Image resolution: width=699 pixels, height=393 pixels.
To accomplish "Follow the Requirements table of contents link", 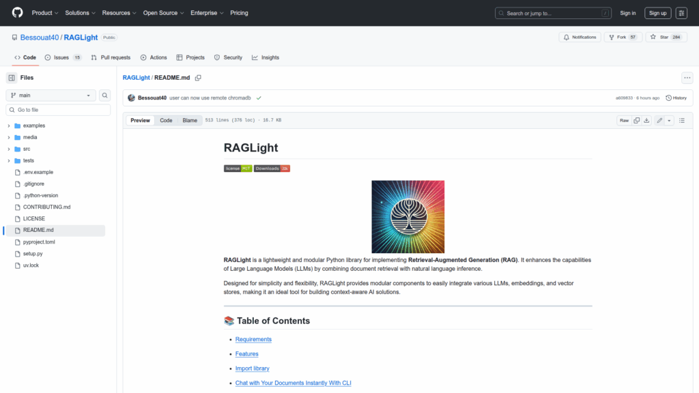I will pos(253,339).
